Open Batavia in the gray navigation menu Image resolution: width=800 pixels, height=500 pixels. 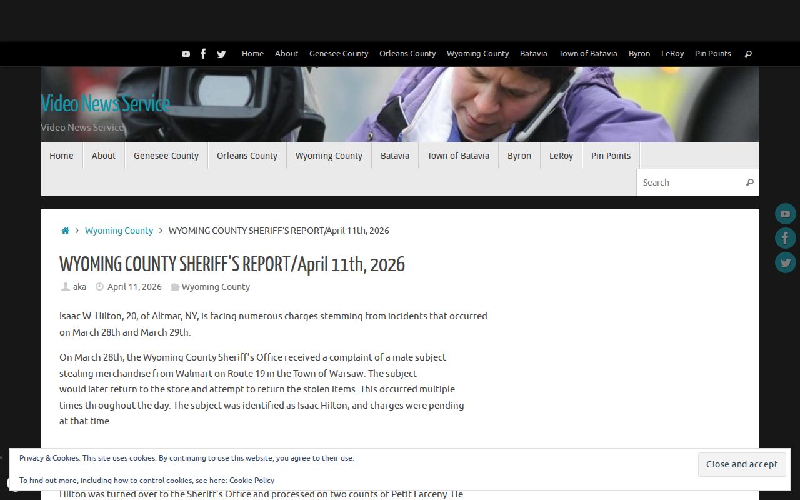[x=395, y=156]
